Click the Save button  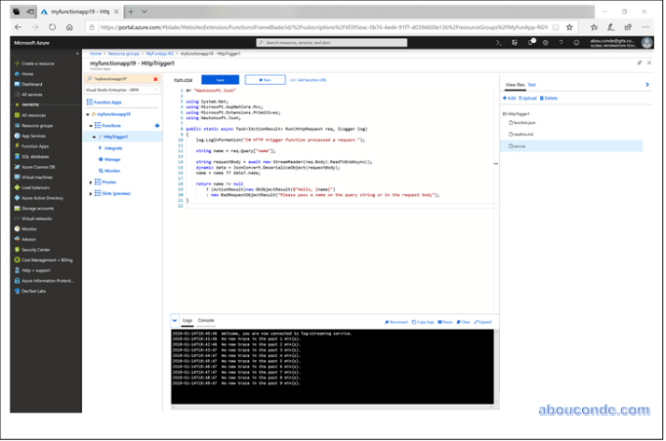tap(220, 80)
